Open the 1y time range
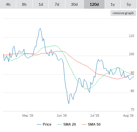The height and width of the screenshot is (132, 137). (113, 4)
